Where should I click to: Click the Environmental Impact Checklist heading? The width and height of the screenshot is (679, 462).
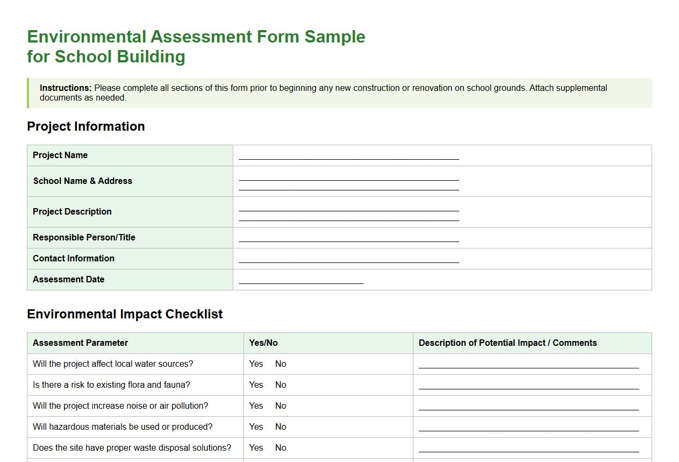click(125, 314)
